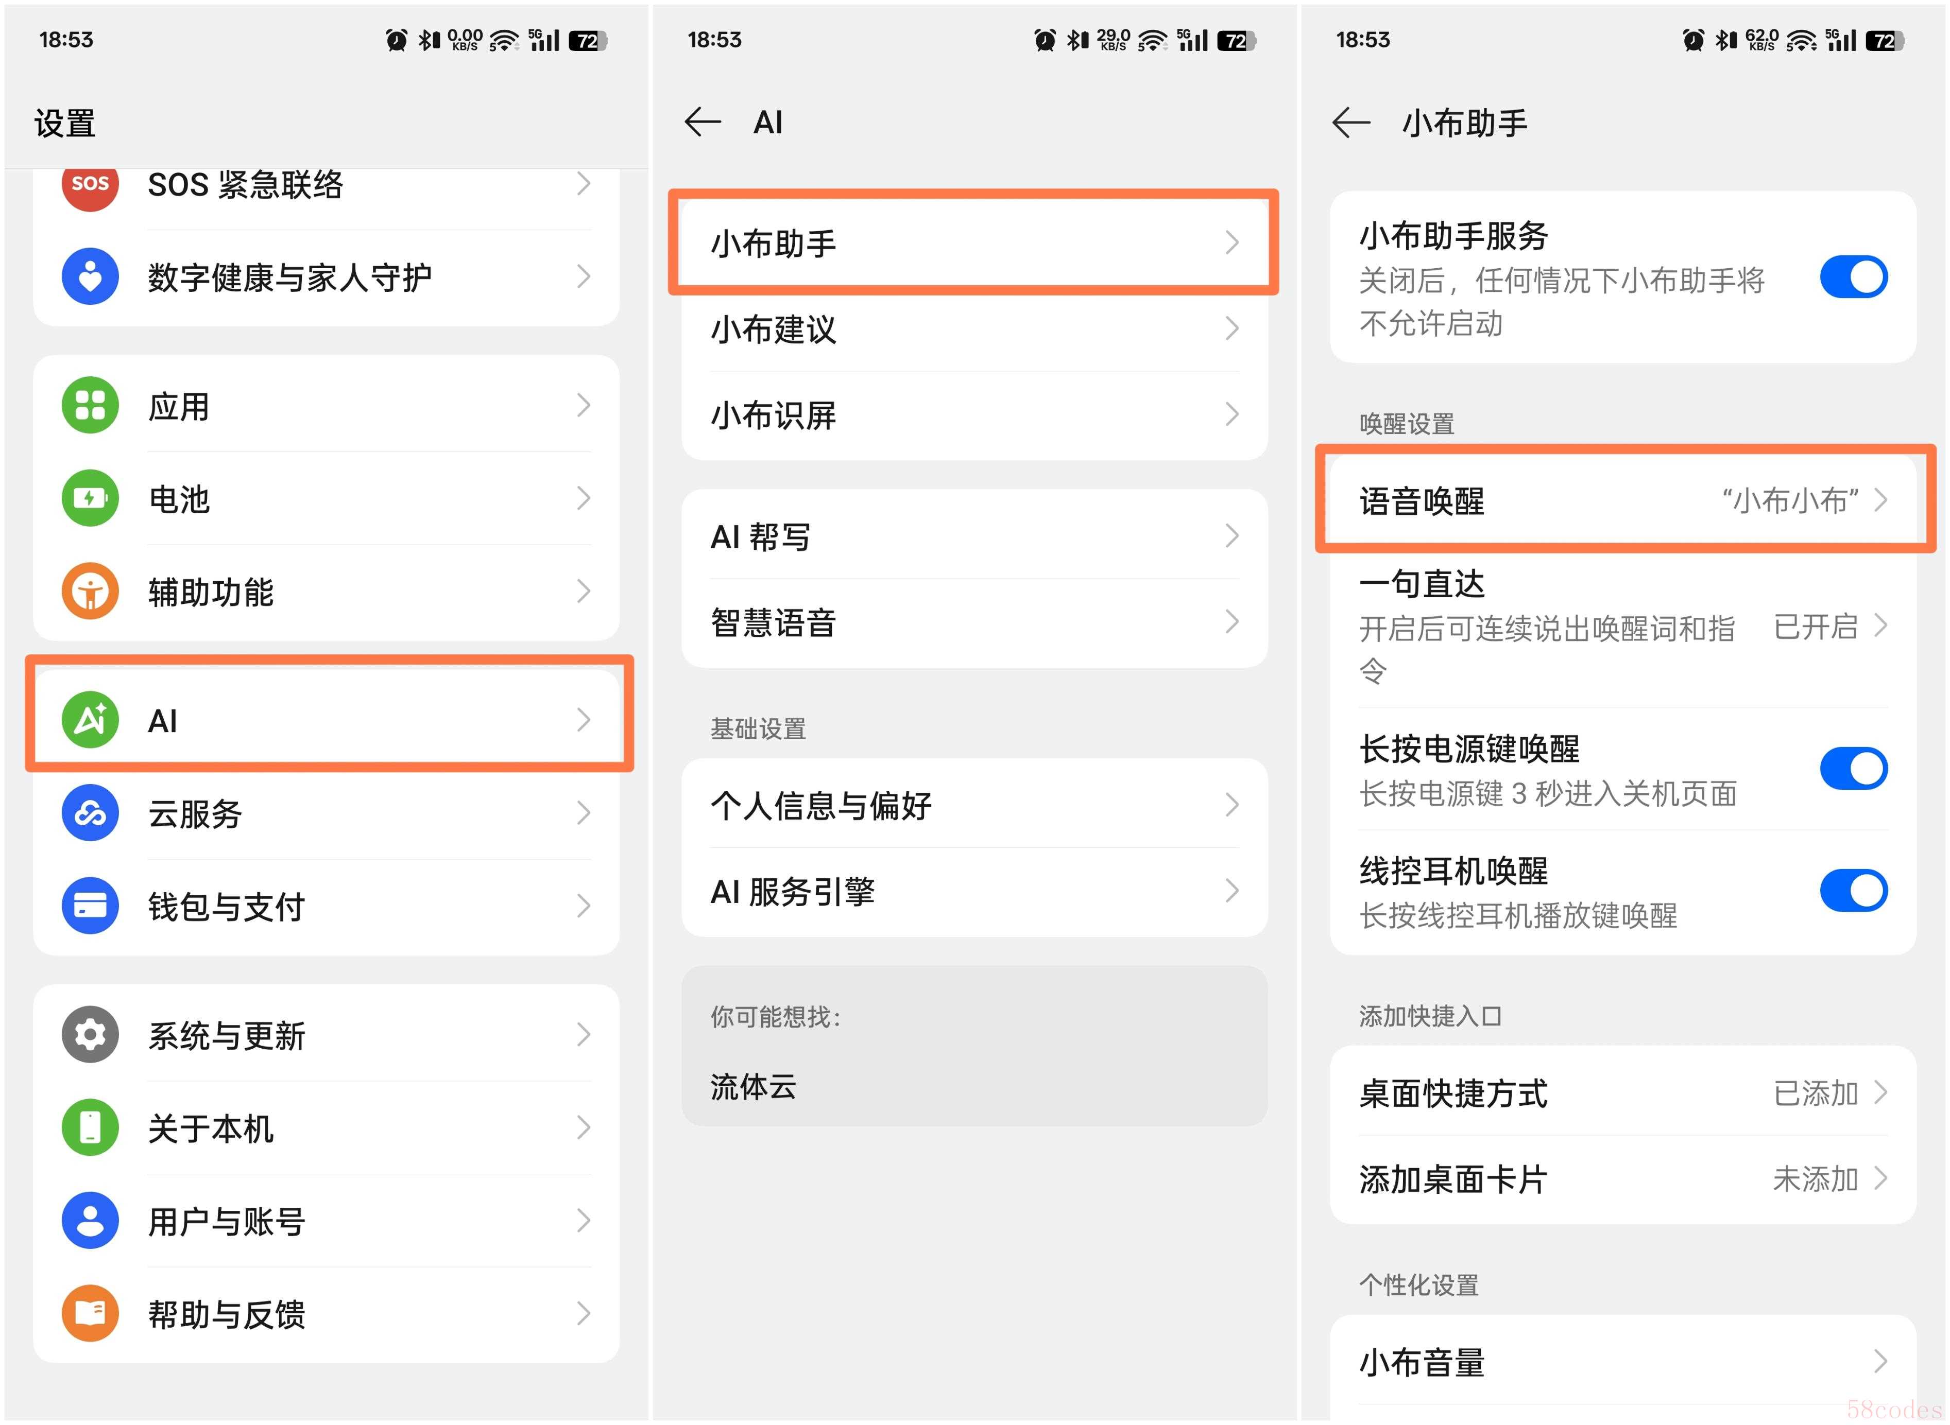Turn off the 小布助手服务 switch
This screenshot has width=1950, height=1425.
pyautogui.click(x=1853, y=277)
